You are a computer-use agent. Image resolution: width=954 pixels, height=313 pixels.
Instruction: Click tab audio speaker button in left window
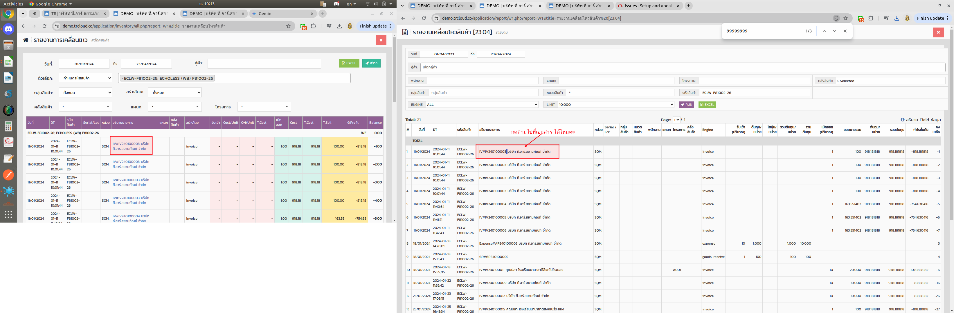(35, 14)
